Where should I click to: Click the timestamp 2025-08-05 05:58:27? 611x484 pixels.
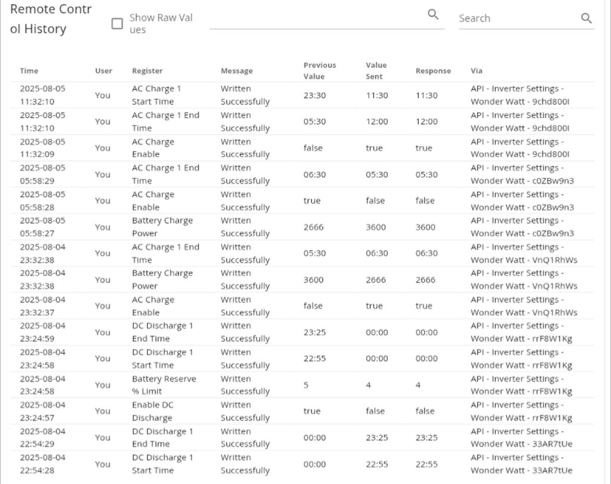pos(42,227)
